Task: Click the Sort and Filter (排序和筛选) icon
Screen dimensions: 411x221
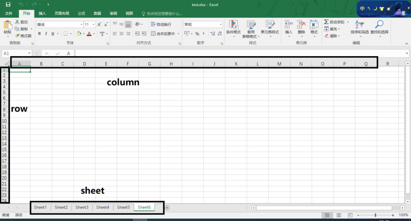Action: (x=360, y=27)
